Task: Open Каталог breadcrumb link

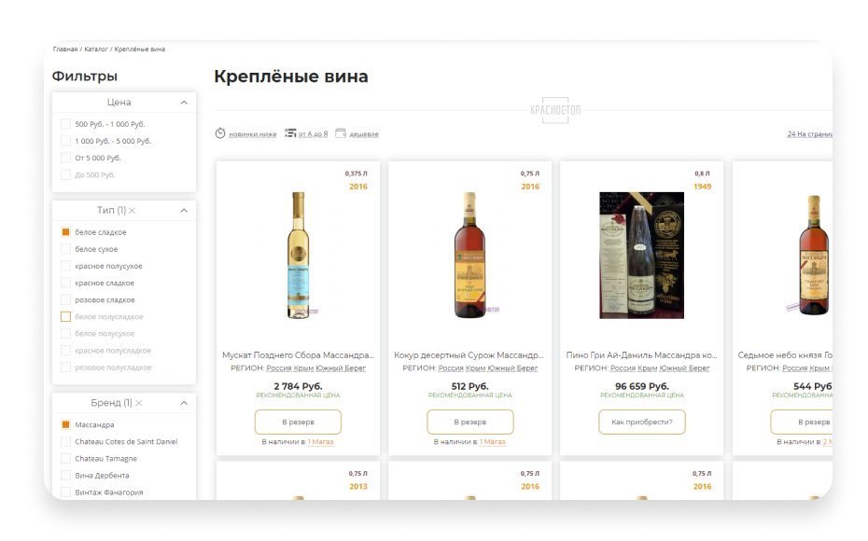Action: click(96, 49)
